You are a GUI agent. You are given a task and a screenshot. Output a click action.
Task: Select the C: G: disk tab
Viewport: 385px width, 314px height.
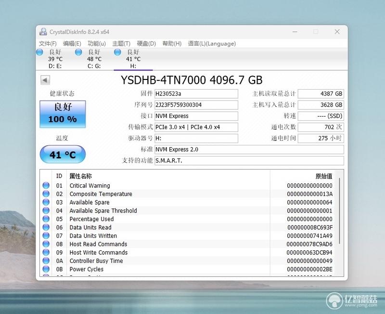[x=94, y=59]
